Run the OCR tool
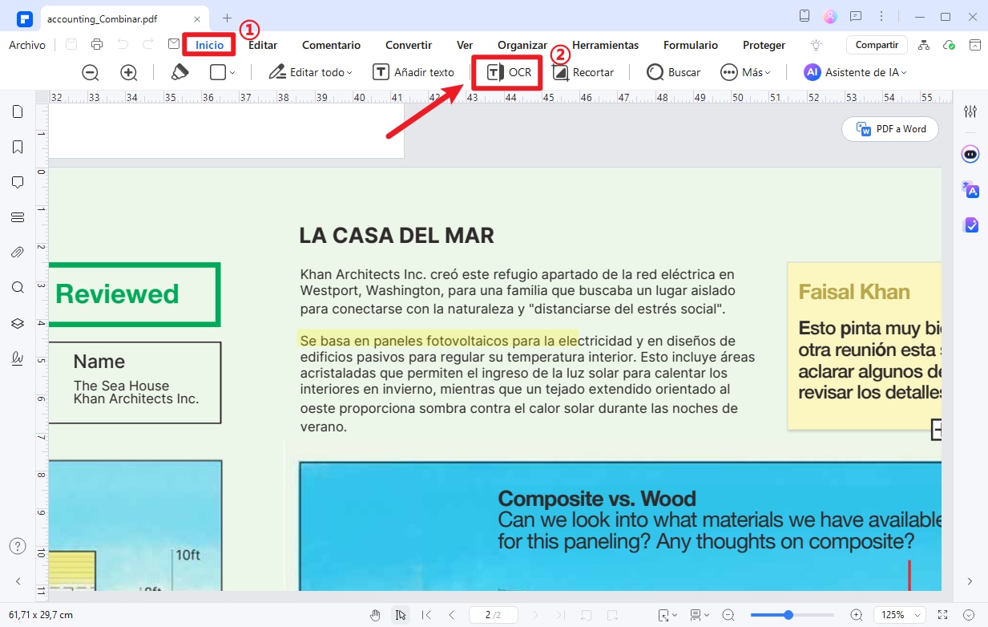This screenshot has width=988, height=627. [x=510, y=72]
